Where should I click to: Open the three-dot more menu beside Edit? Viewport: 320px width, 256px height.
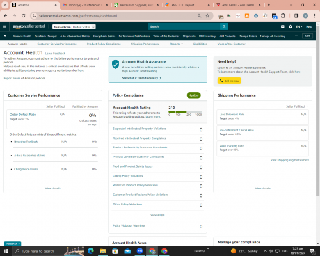click(x=296, y=36)
